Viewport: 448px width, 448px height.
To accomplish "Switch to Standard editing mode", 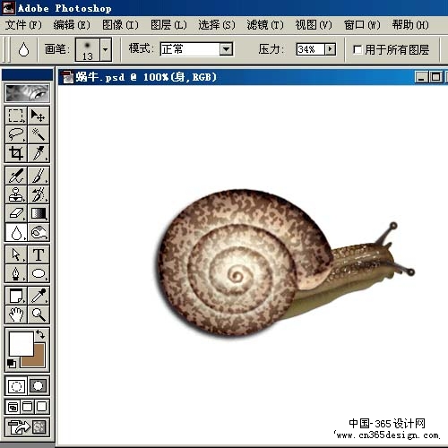I will (16, 385).
